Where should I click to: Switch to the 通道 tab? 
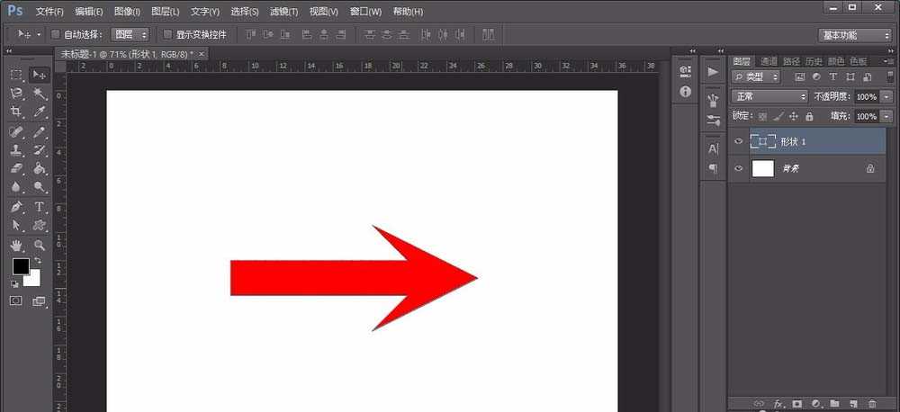pyautogui.click(x=769, y=61)
